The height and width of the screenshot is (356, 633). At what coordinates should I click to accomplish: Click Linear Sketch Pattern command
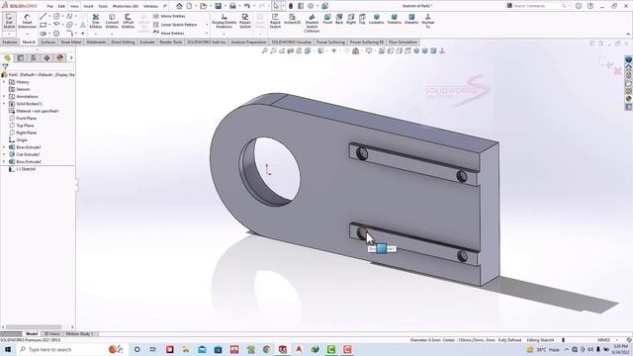(x=175, y=25)
